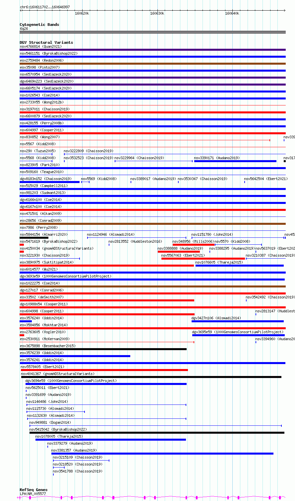Click the 160630k ruler label
Image resolution: width=295 pixels, height=501 pixels.
[x=157, y=13]
